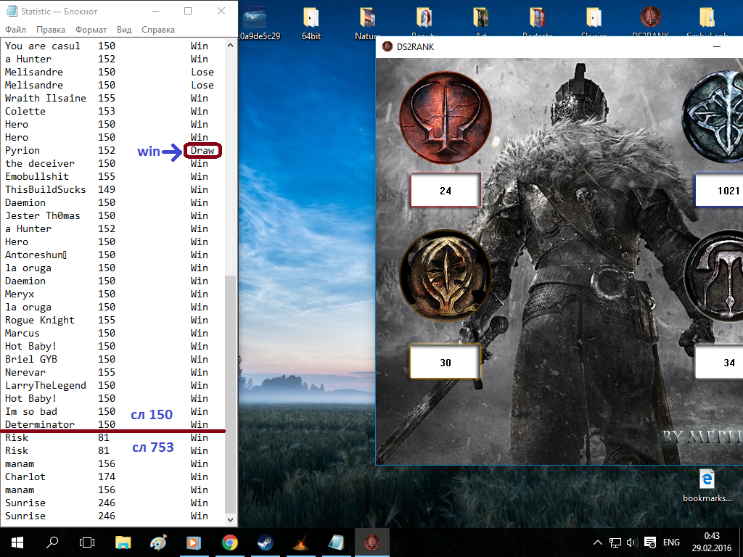The height and width of the screenshot is (557, 743).
Task: Switch to Paint on the taskbar
Action: click(158, 542)
